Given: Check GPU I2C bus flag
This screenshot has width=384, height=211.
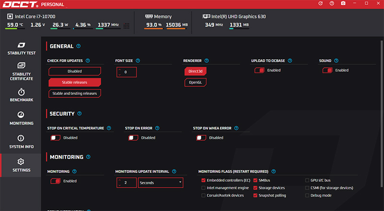Looking at the screenshot, I should (307, 180).
